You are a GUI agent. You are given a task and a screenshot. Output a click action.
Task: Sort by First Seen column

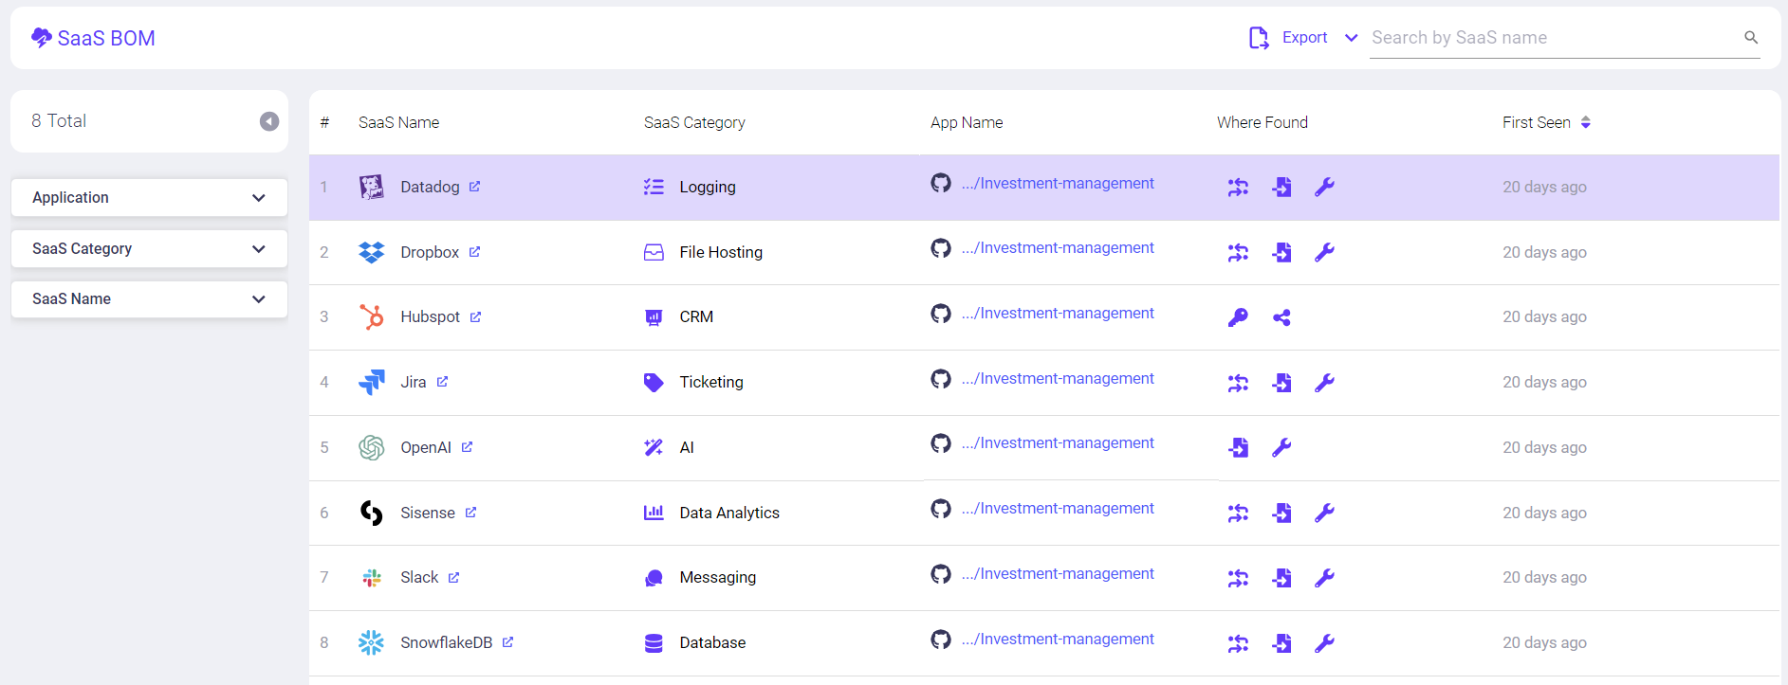pos(1585,122)
